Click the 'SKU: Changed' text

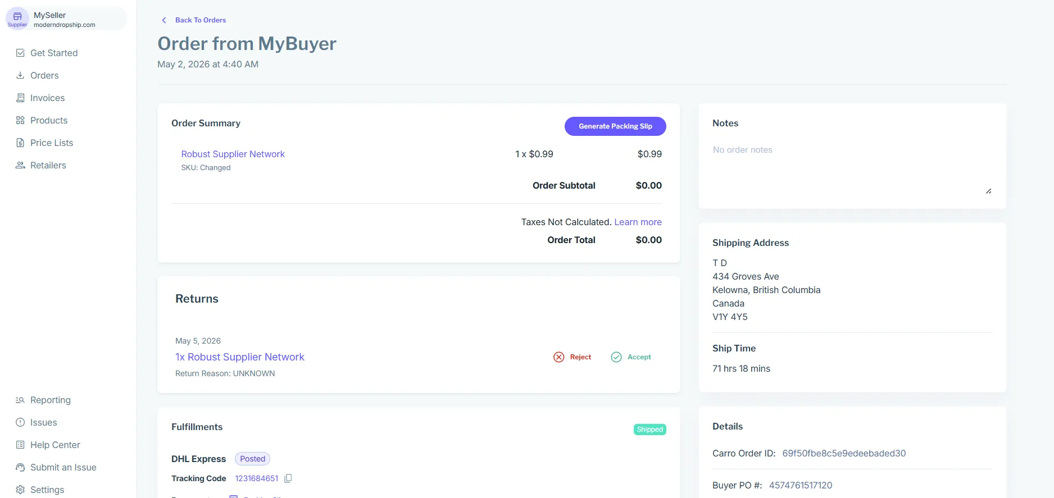coord(206,167)
